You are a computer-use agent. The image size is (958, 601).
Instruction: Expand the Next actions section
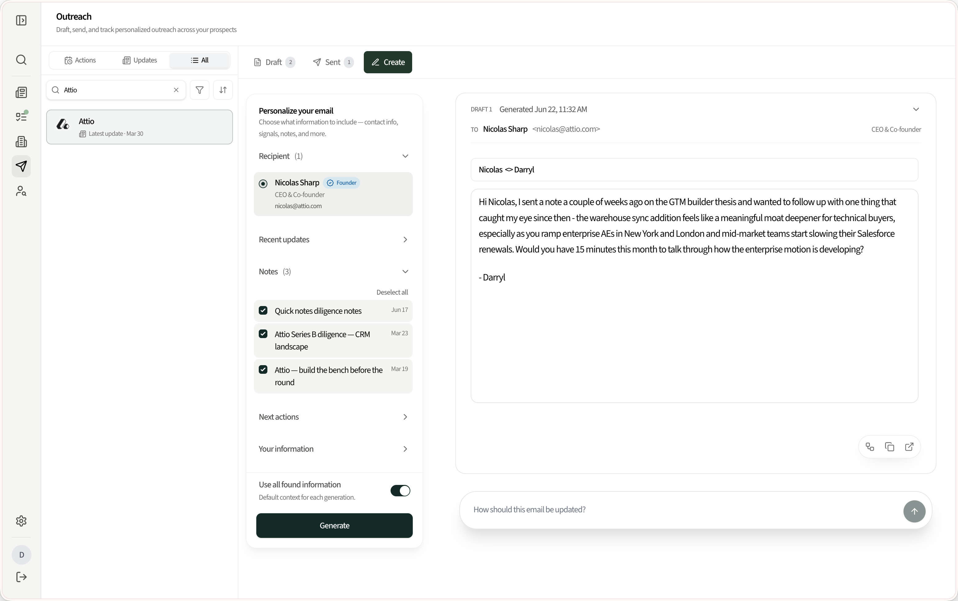[x=405, y=417]
